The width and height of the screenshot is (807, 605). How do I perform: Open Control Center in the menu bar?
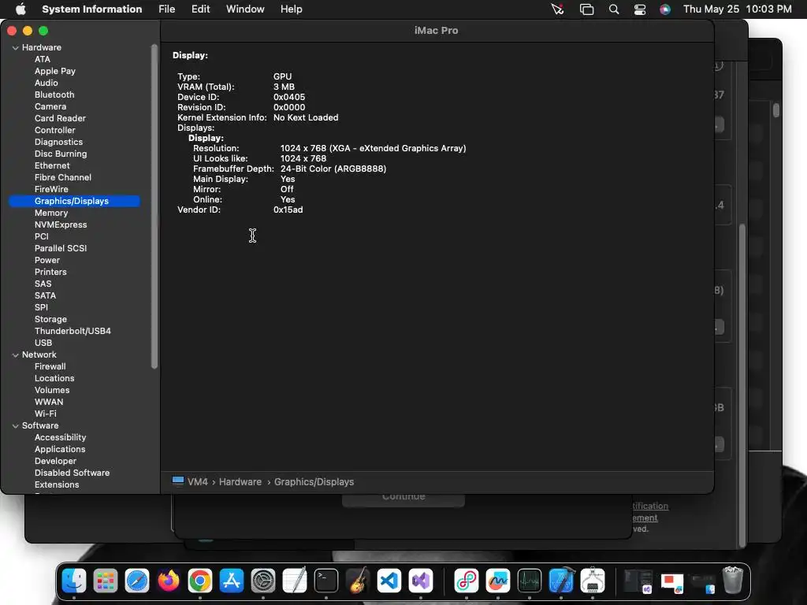[x=640, y=9]
